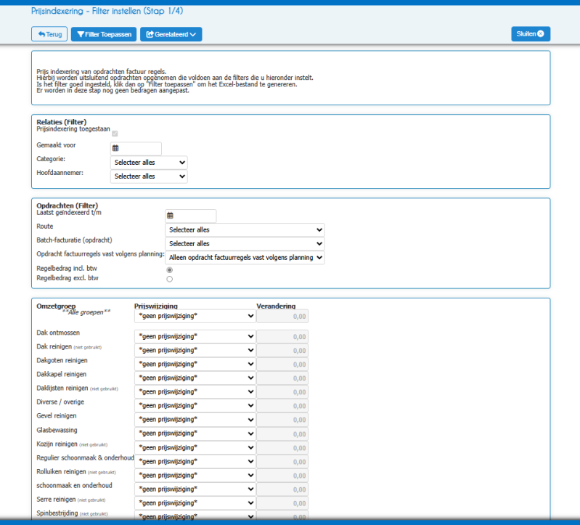Screen dimensions: 580x525
Task: Open calendar icon for Laatst geïndexeerd t/m
Action: click(x=170, y=216)
